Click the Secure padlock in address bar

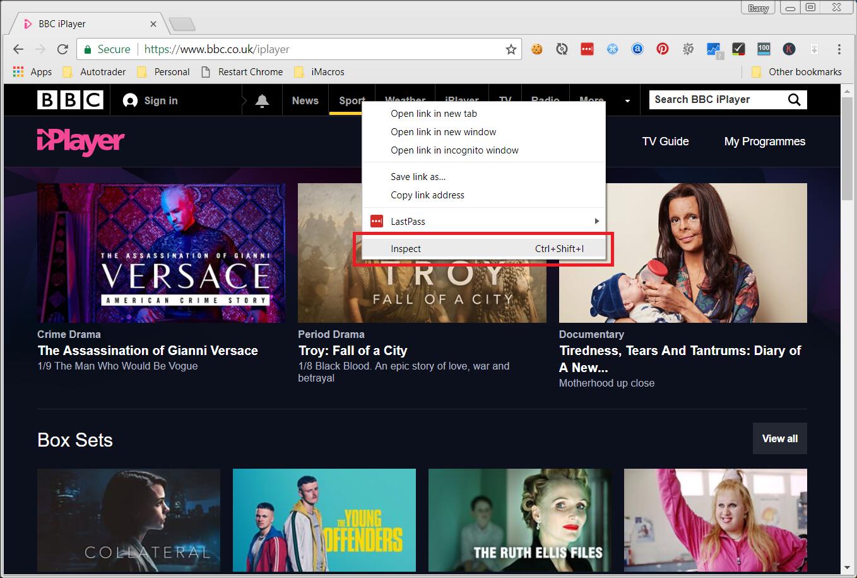87,49
